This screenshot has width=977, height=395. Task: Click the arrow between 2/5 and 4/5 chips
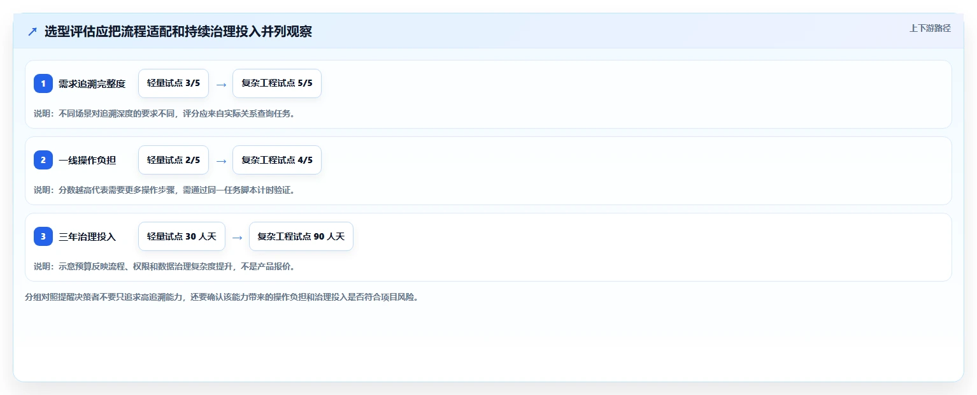click(x=221, y=161)
